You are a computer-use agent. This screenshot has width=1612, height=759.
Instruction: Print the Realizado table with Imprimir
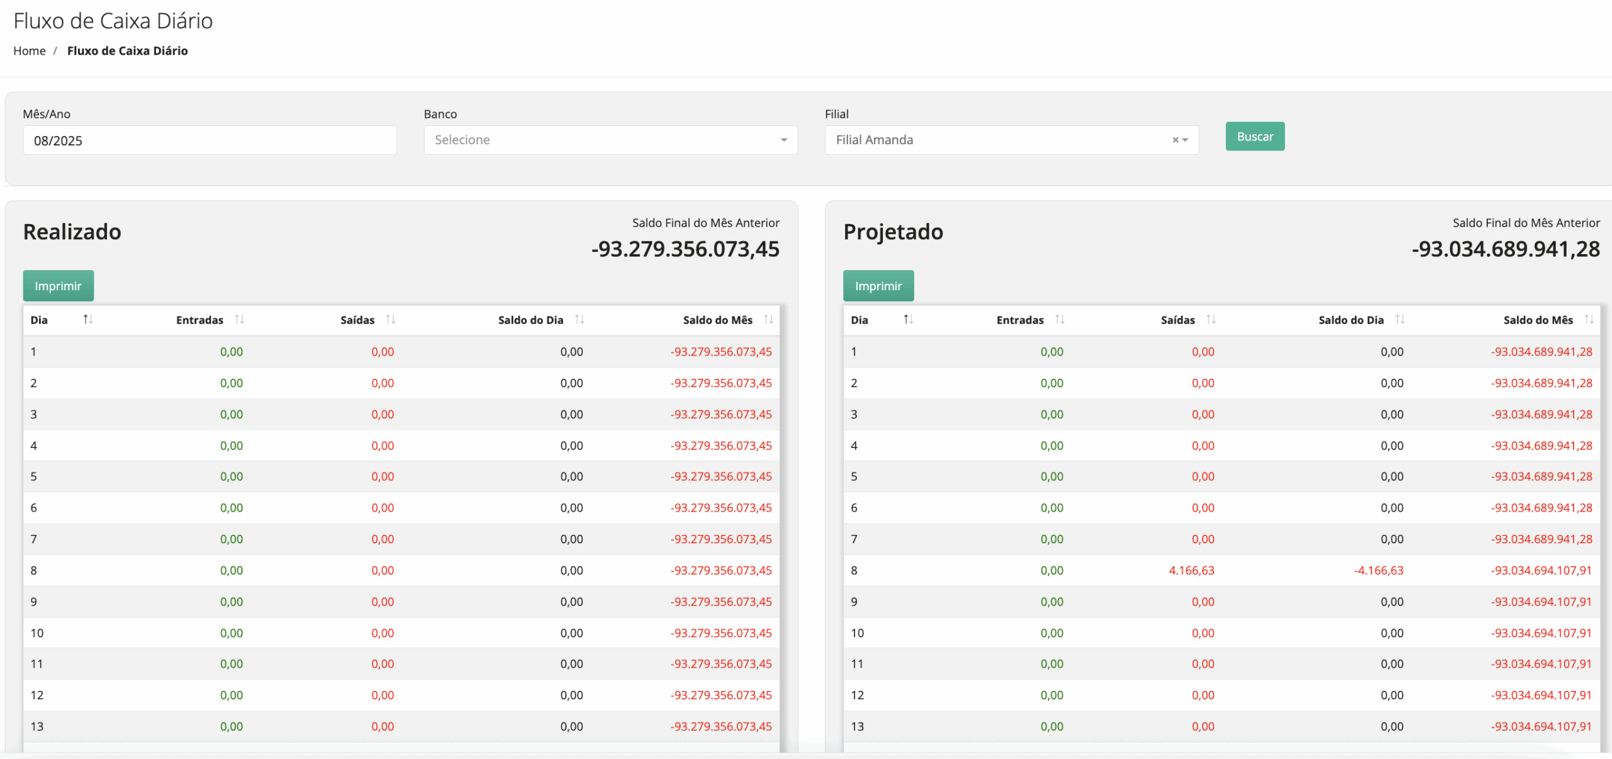[x=58, y=286]
